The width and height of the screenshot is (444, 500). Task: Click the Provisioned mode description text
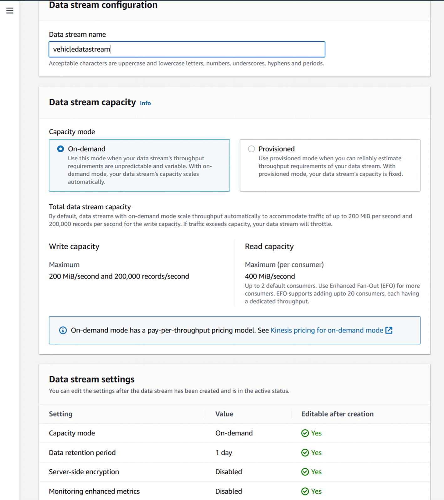[x=330, y=166]
